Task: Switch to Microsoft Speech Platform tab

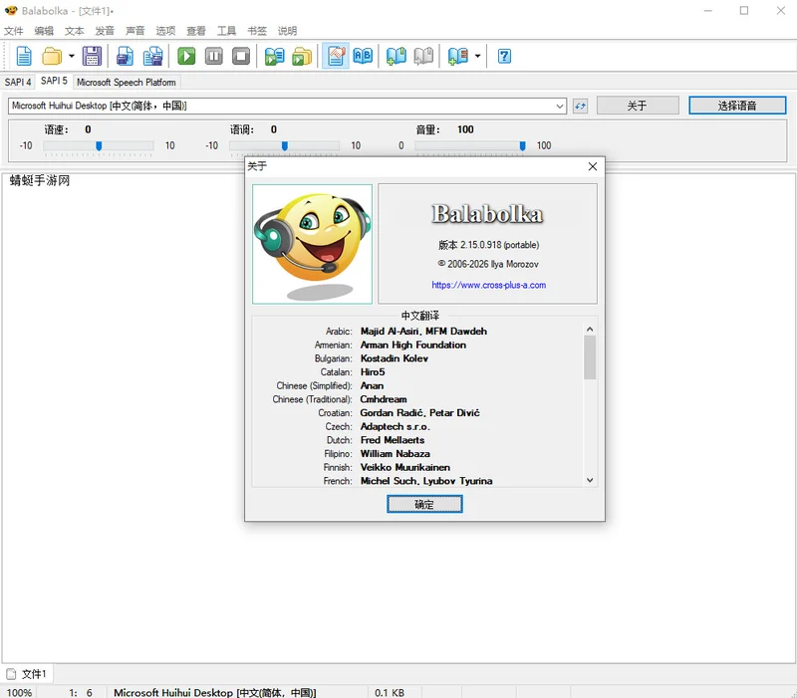Action: coord(127,82)
